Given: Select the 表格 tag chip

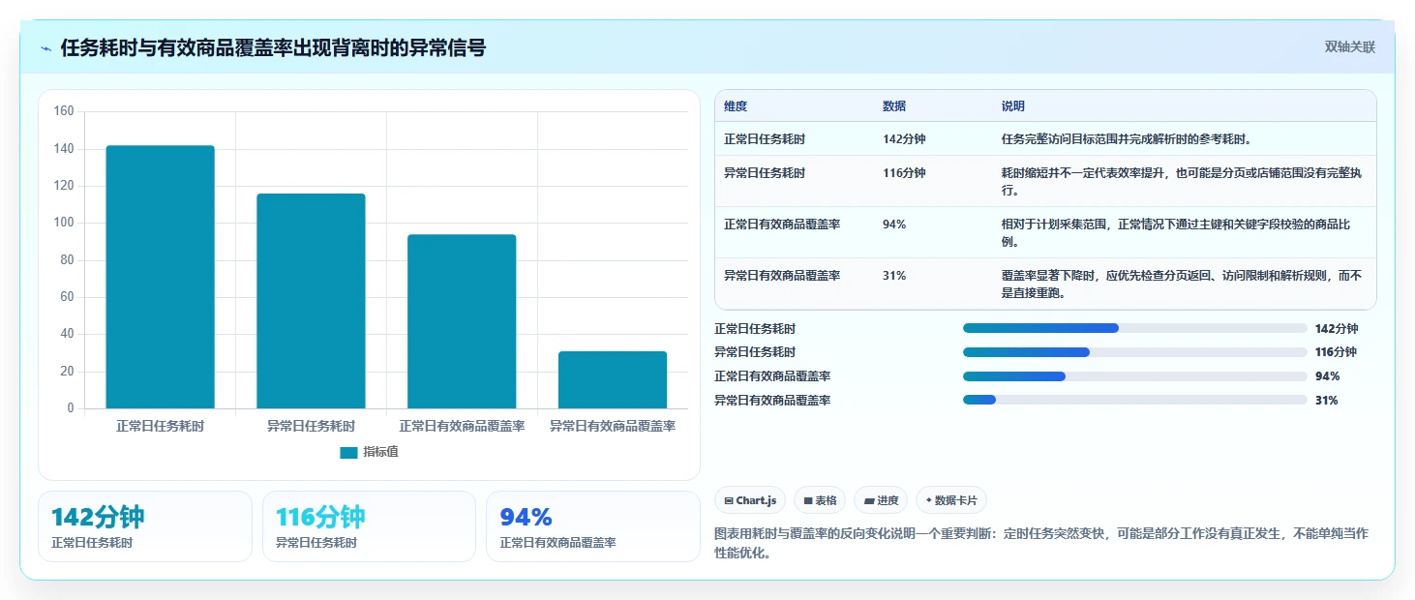Looking at the screenshot, I should pyautogui.click(x=819, y=500).
